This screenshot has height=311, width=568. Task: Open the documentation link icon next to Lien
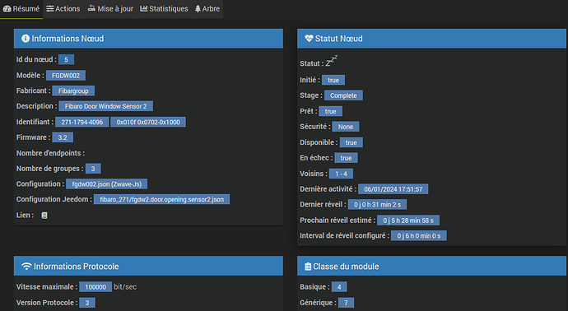coord(44,216)
